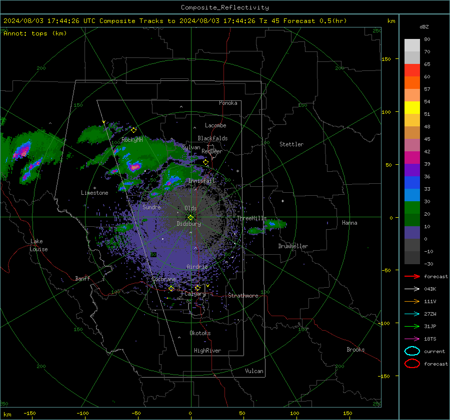Click the red 65-60 dBZ swatch
This screenshot has height=420, width=450.
pos(412,70)
